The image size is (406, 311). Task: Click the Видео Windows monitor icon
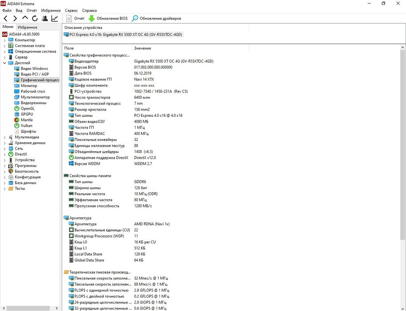(x=16, y=68)
